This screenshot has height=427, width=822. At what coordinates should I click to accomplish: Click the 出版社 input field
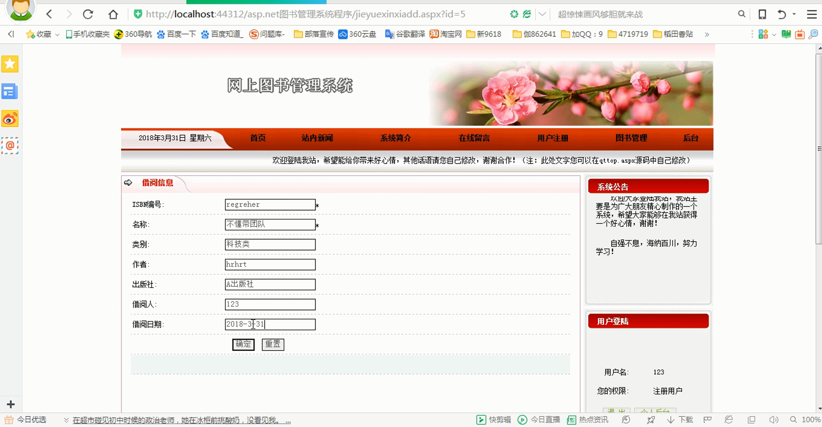270,284
